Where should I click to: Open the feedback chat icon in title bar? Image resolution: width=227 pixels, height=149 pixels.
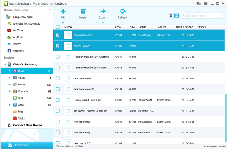198,3
